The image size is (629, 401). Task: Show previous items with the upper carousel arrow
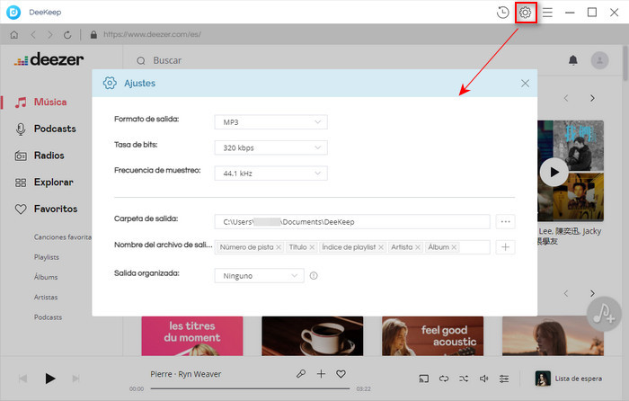[x=566, y=98]
